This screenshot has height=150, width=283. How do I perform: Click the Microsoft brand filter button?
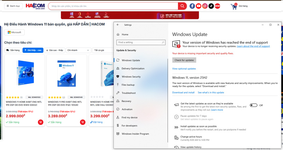(15, 32)
